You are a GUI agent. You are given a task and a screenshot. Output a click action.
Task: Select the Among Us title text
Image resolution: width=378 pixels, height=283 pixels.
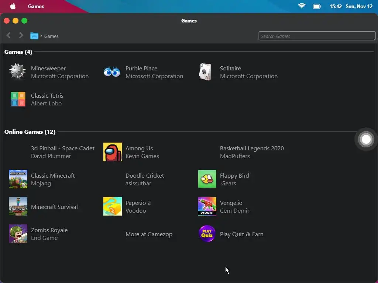pos(139,149)
